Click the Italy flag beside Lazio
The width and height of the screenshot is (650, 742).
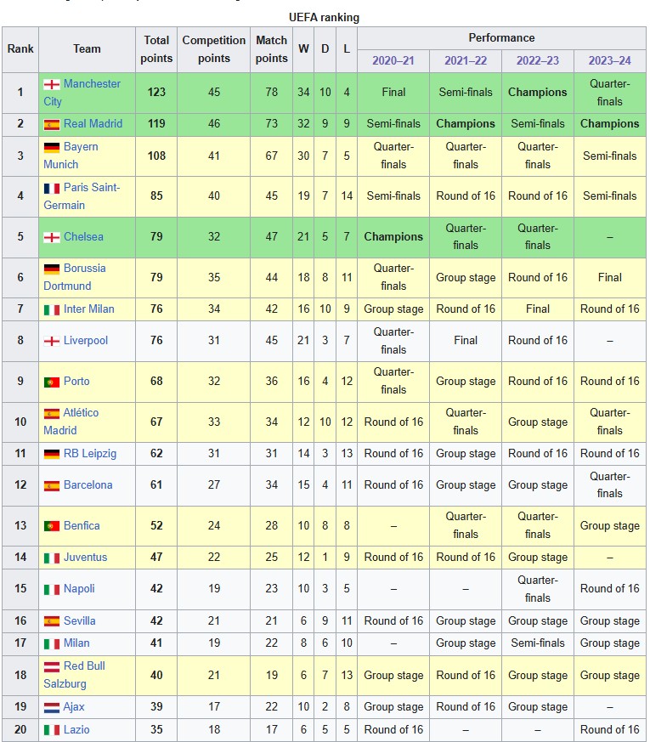pos(52,730)
